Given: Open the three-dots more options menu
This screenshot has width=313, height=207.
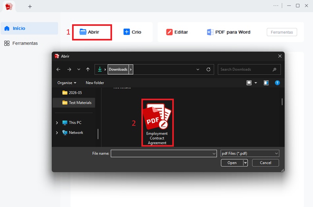Looking at the screenshot, I should tap(276, 6).
